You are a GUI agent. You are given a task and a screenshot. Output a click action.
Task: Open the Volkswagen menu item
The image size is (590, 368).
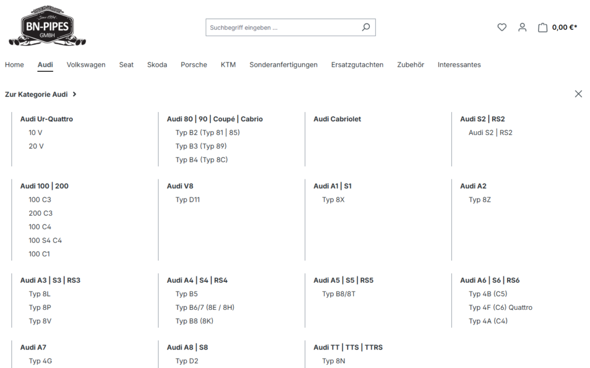click(x=86, y=64)
